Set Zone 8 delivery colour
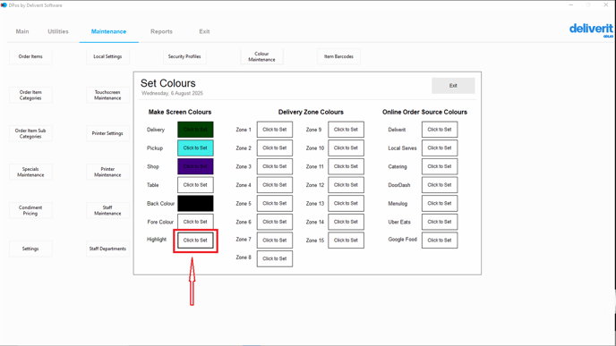This screenshot has height=346, width=616. click(x=275, y=258)
